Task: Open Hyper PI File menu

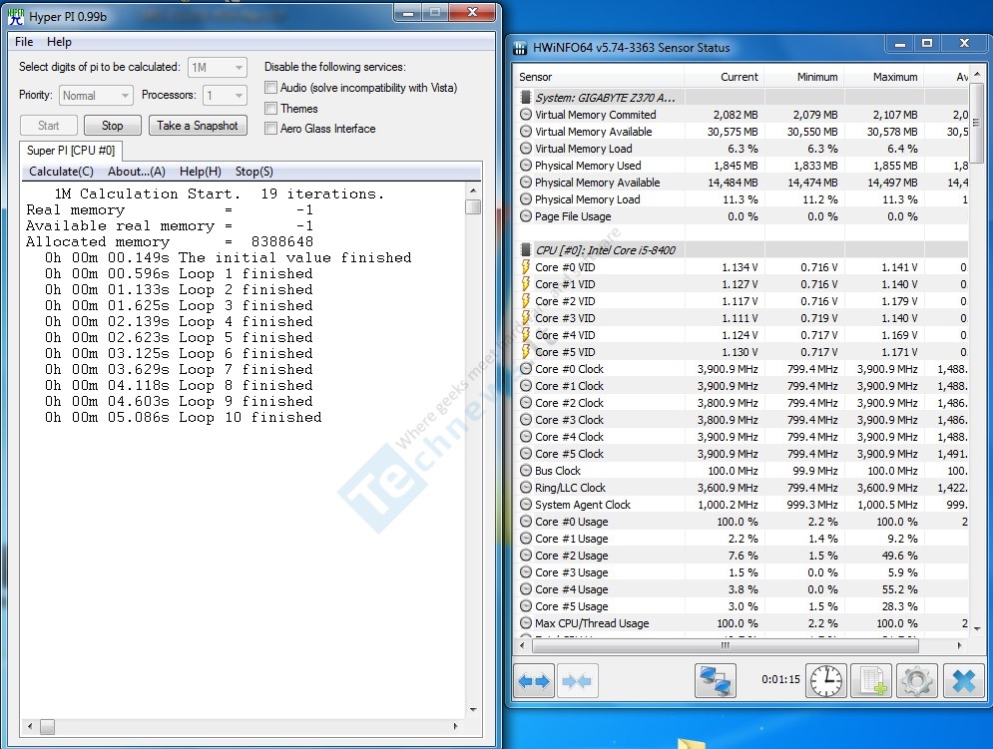Action: click(24, 42)
